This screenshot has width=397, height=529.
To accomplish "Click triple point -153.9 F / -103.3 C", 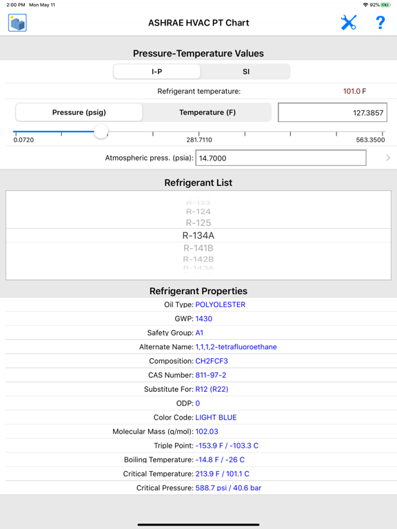I will point(227,446).
